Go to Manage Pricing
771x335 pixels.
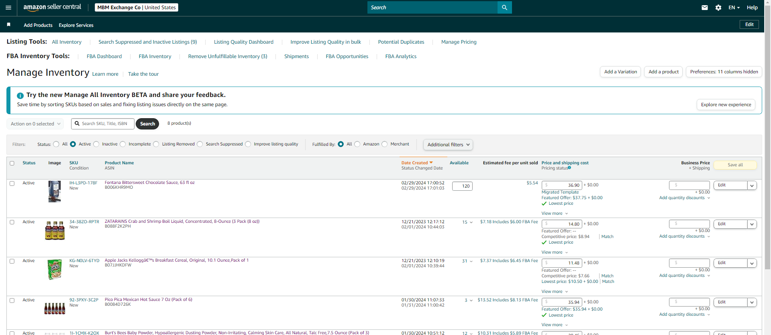pyautogui.click(x=459, y=42)
